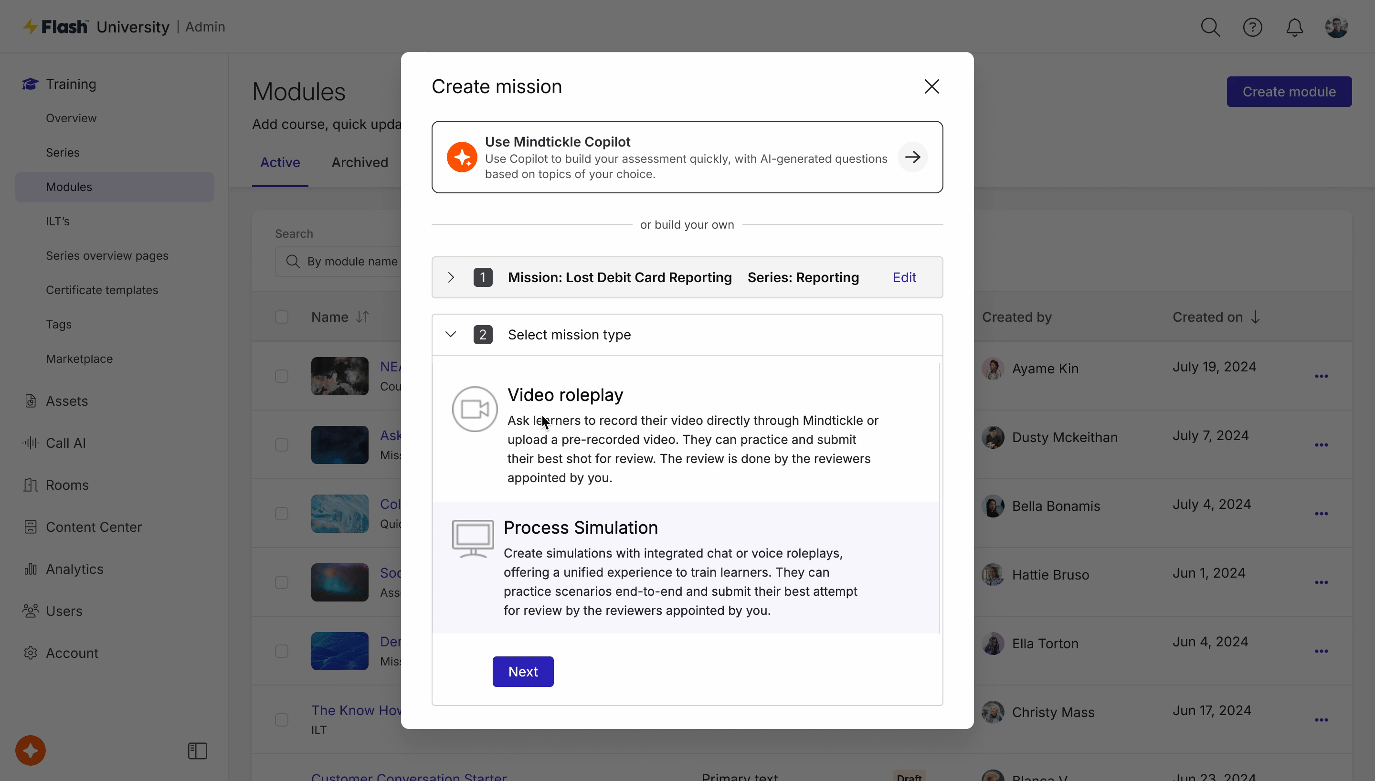
Task: Click the Edit link for mission
Action: (x=904, y=277)
